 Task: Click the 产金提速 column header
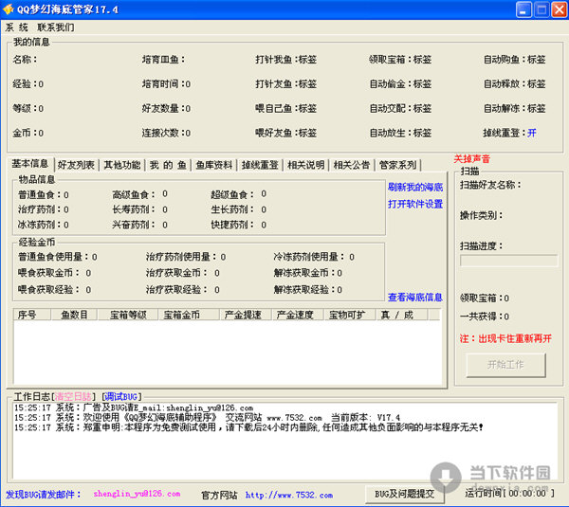(246, 315)
